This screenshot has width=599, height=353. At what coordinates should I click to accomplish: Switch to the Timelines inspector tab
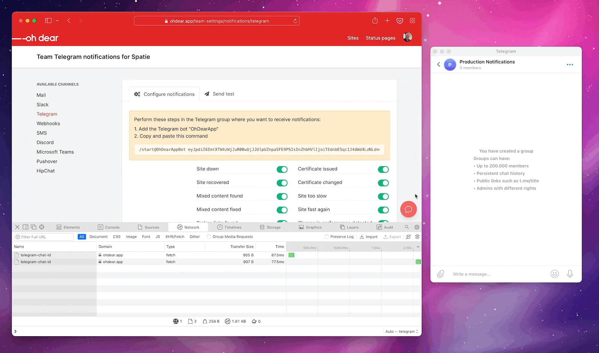point(229,227)
